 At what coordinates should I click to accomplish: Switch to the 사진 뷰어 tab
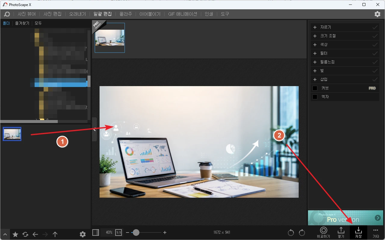point(26,14)
